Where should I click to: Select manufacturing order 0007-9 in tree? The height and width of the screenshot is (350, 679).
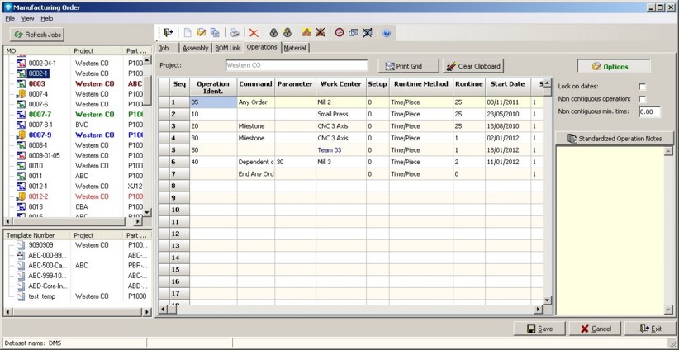pyautogui.click(x=40, y=135)
